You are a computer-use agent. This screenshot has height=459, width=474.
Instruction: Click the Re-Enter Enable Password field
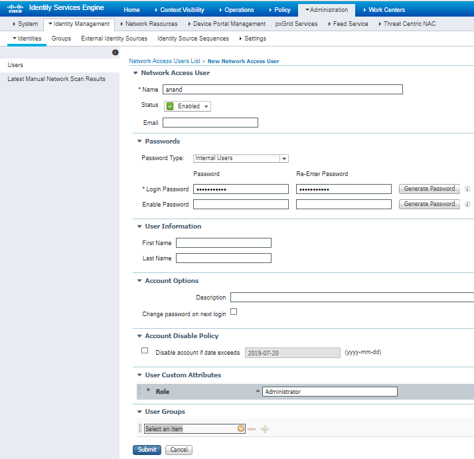point(344,204)
